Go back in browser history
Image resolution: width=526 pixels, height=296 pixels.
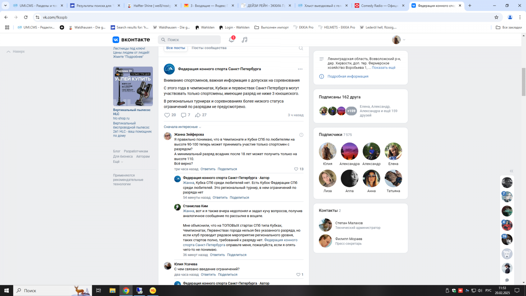click(6, 17)
